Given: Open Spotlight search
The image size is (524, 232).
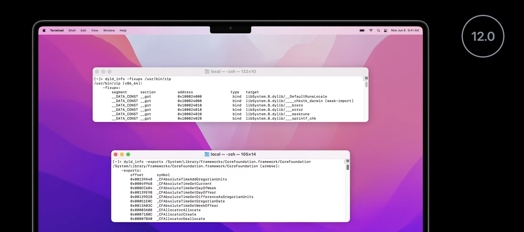Looking at the screenshot, I should tap(379, 30).
